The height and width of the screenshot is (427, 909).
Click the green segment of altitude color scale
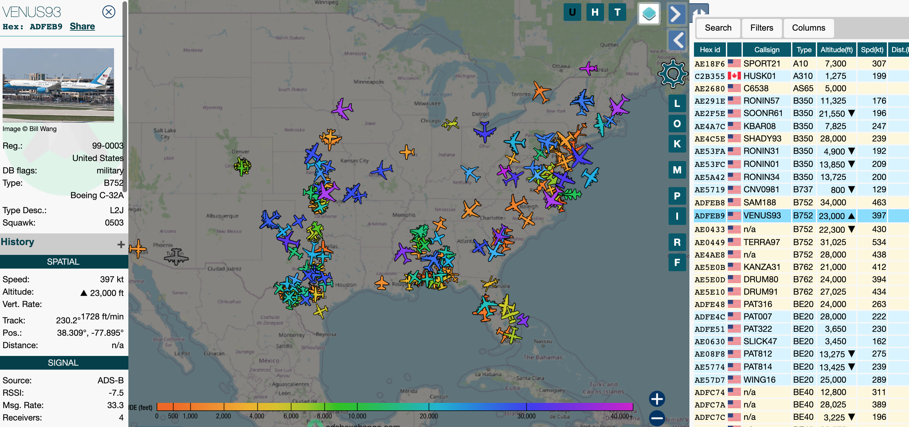point(340,406)
